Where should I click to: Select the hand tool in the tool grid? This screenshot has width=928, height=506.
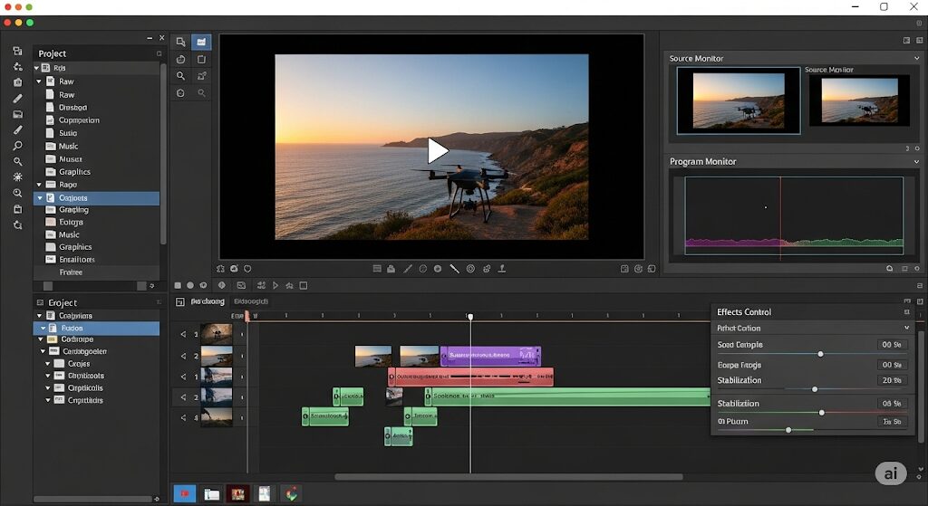coord(181,59)
